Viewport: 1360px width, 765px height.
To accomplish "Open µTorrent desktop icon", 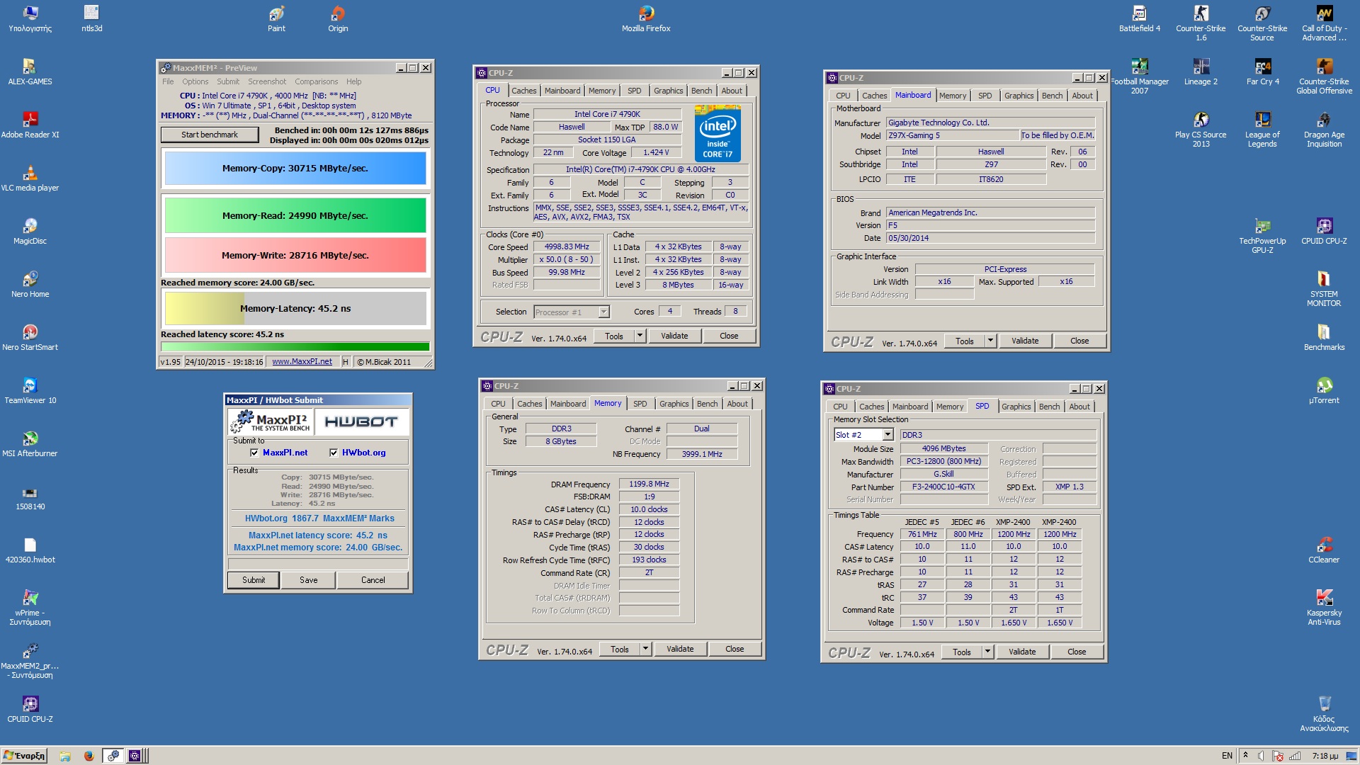I will point(1324,391).
